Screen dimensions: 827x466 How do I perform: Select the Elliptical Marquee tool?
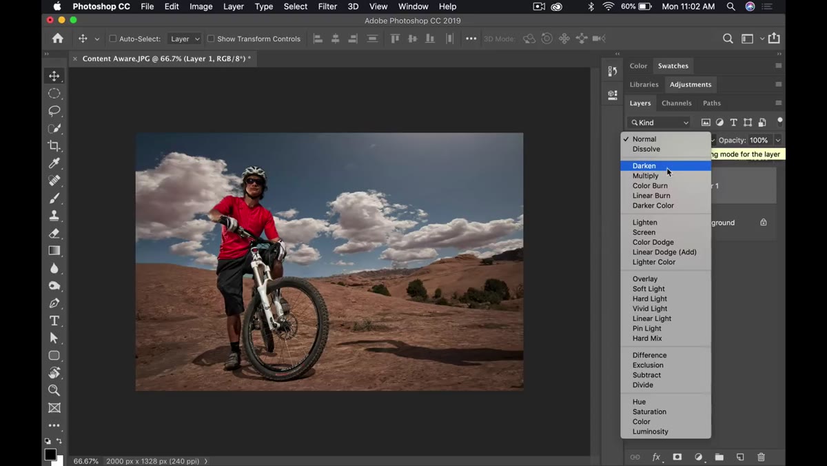coord(54,93)
